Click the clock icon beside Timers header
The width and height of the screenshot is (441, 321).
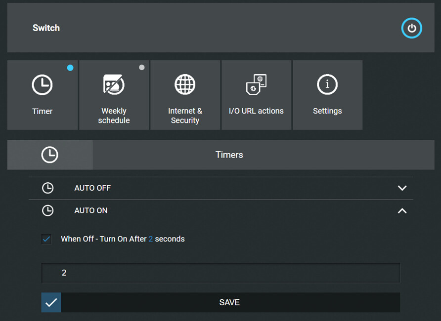pos(49,155)
